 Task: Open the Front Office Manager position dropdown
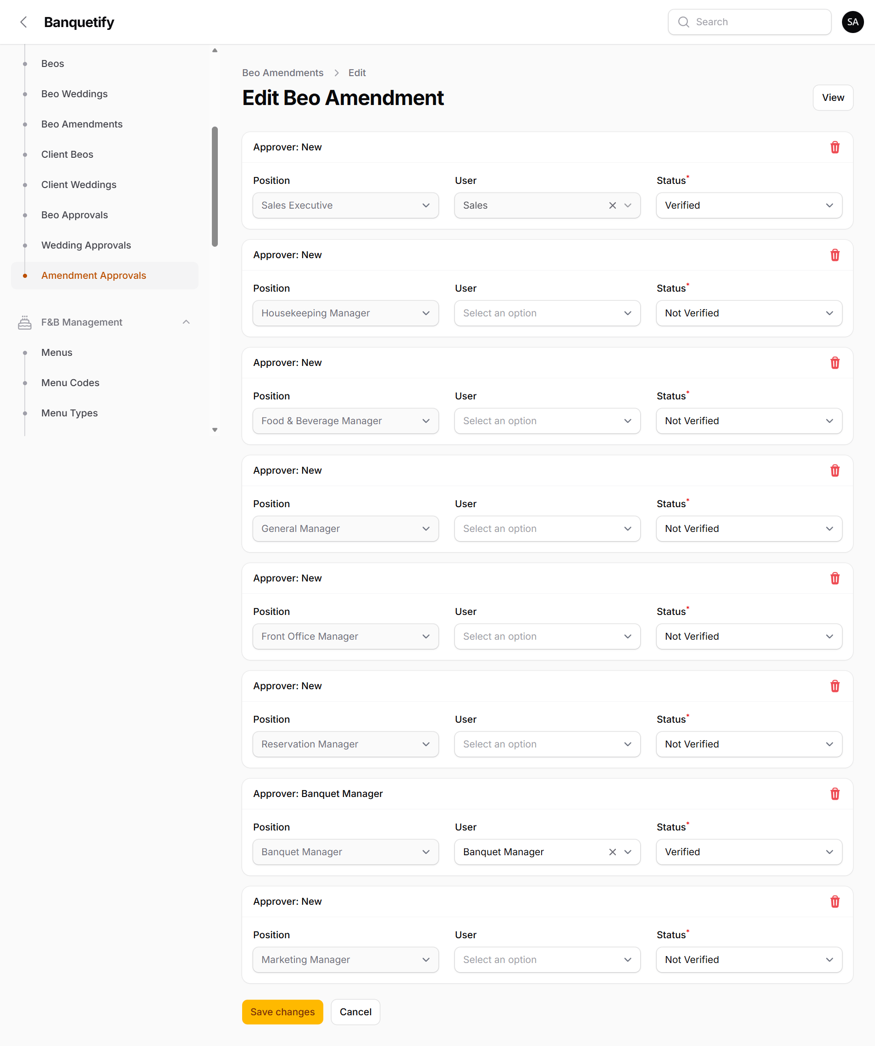pyautogui.click(x=345, y=636)
